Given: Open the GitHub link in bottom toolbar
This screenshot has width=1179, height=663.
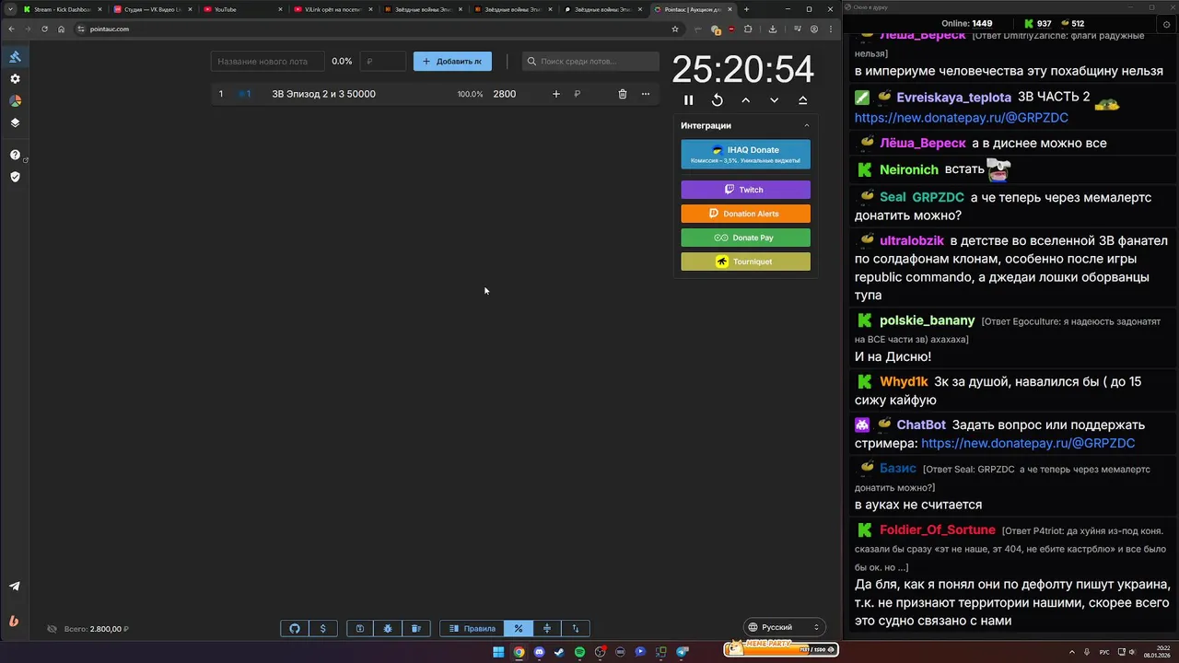Looking at the screenshot, I should [295, 629].
